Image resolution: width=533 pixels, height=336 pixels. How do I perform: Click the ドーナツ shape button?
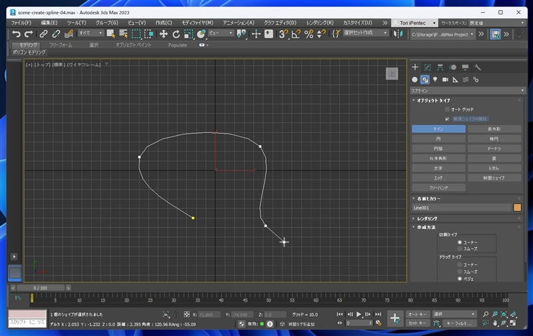point(494,148)
